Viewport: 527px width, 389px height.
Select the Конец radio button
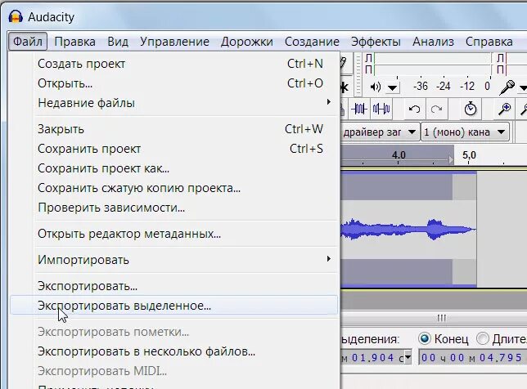pyautogui.click(x=425, y=338)
